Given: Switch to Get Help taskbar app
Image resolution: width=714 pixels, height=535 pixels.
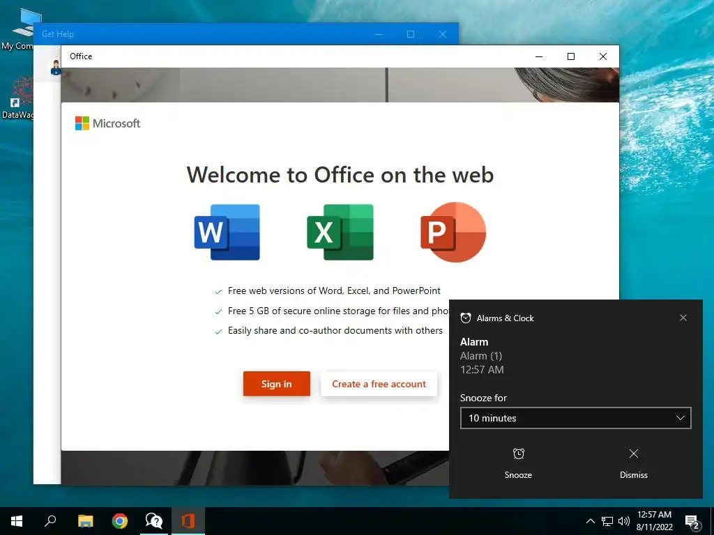Looking at the screenshot, I should click(x=154, y=521).
